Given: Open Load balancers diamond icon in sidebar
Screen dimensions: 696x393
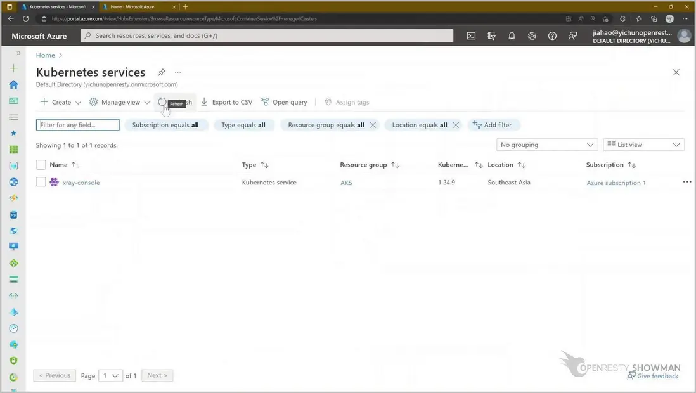Looking at the screenshot, I should 14,263.
